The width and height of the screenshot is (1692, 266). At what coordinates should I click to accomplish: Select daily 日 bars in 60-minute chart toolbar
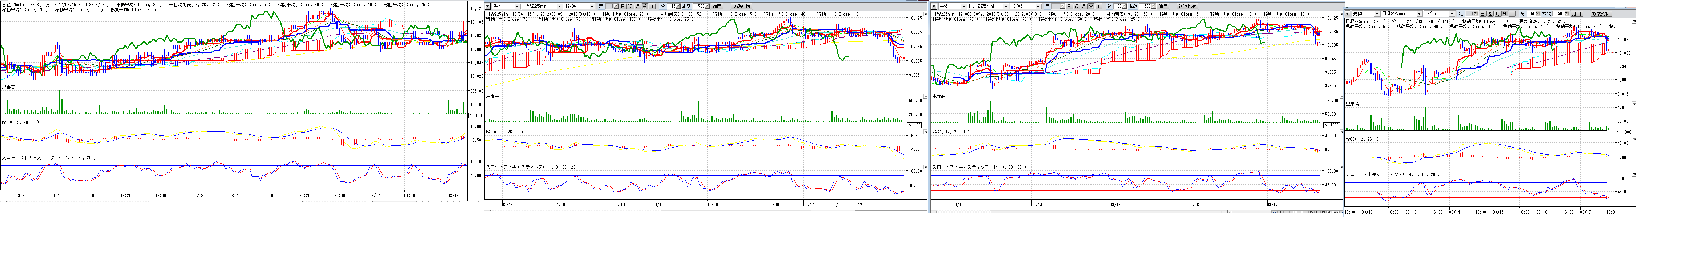click(x=1483, y=14)
